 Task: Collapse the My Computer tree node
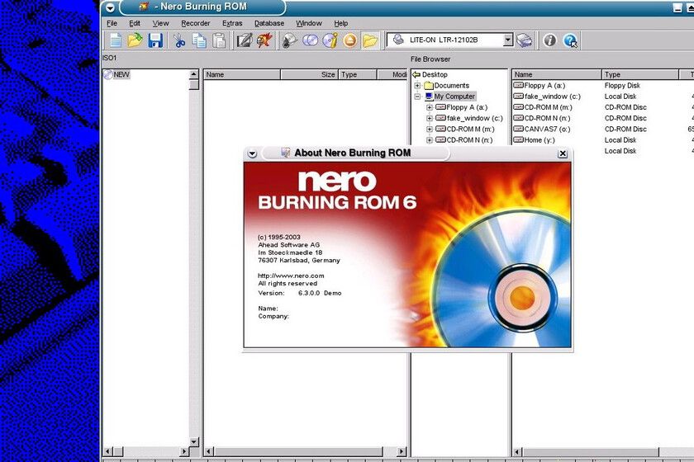[x=418, y=97]
